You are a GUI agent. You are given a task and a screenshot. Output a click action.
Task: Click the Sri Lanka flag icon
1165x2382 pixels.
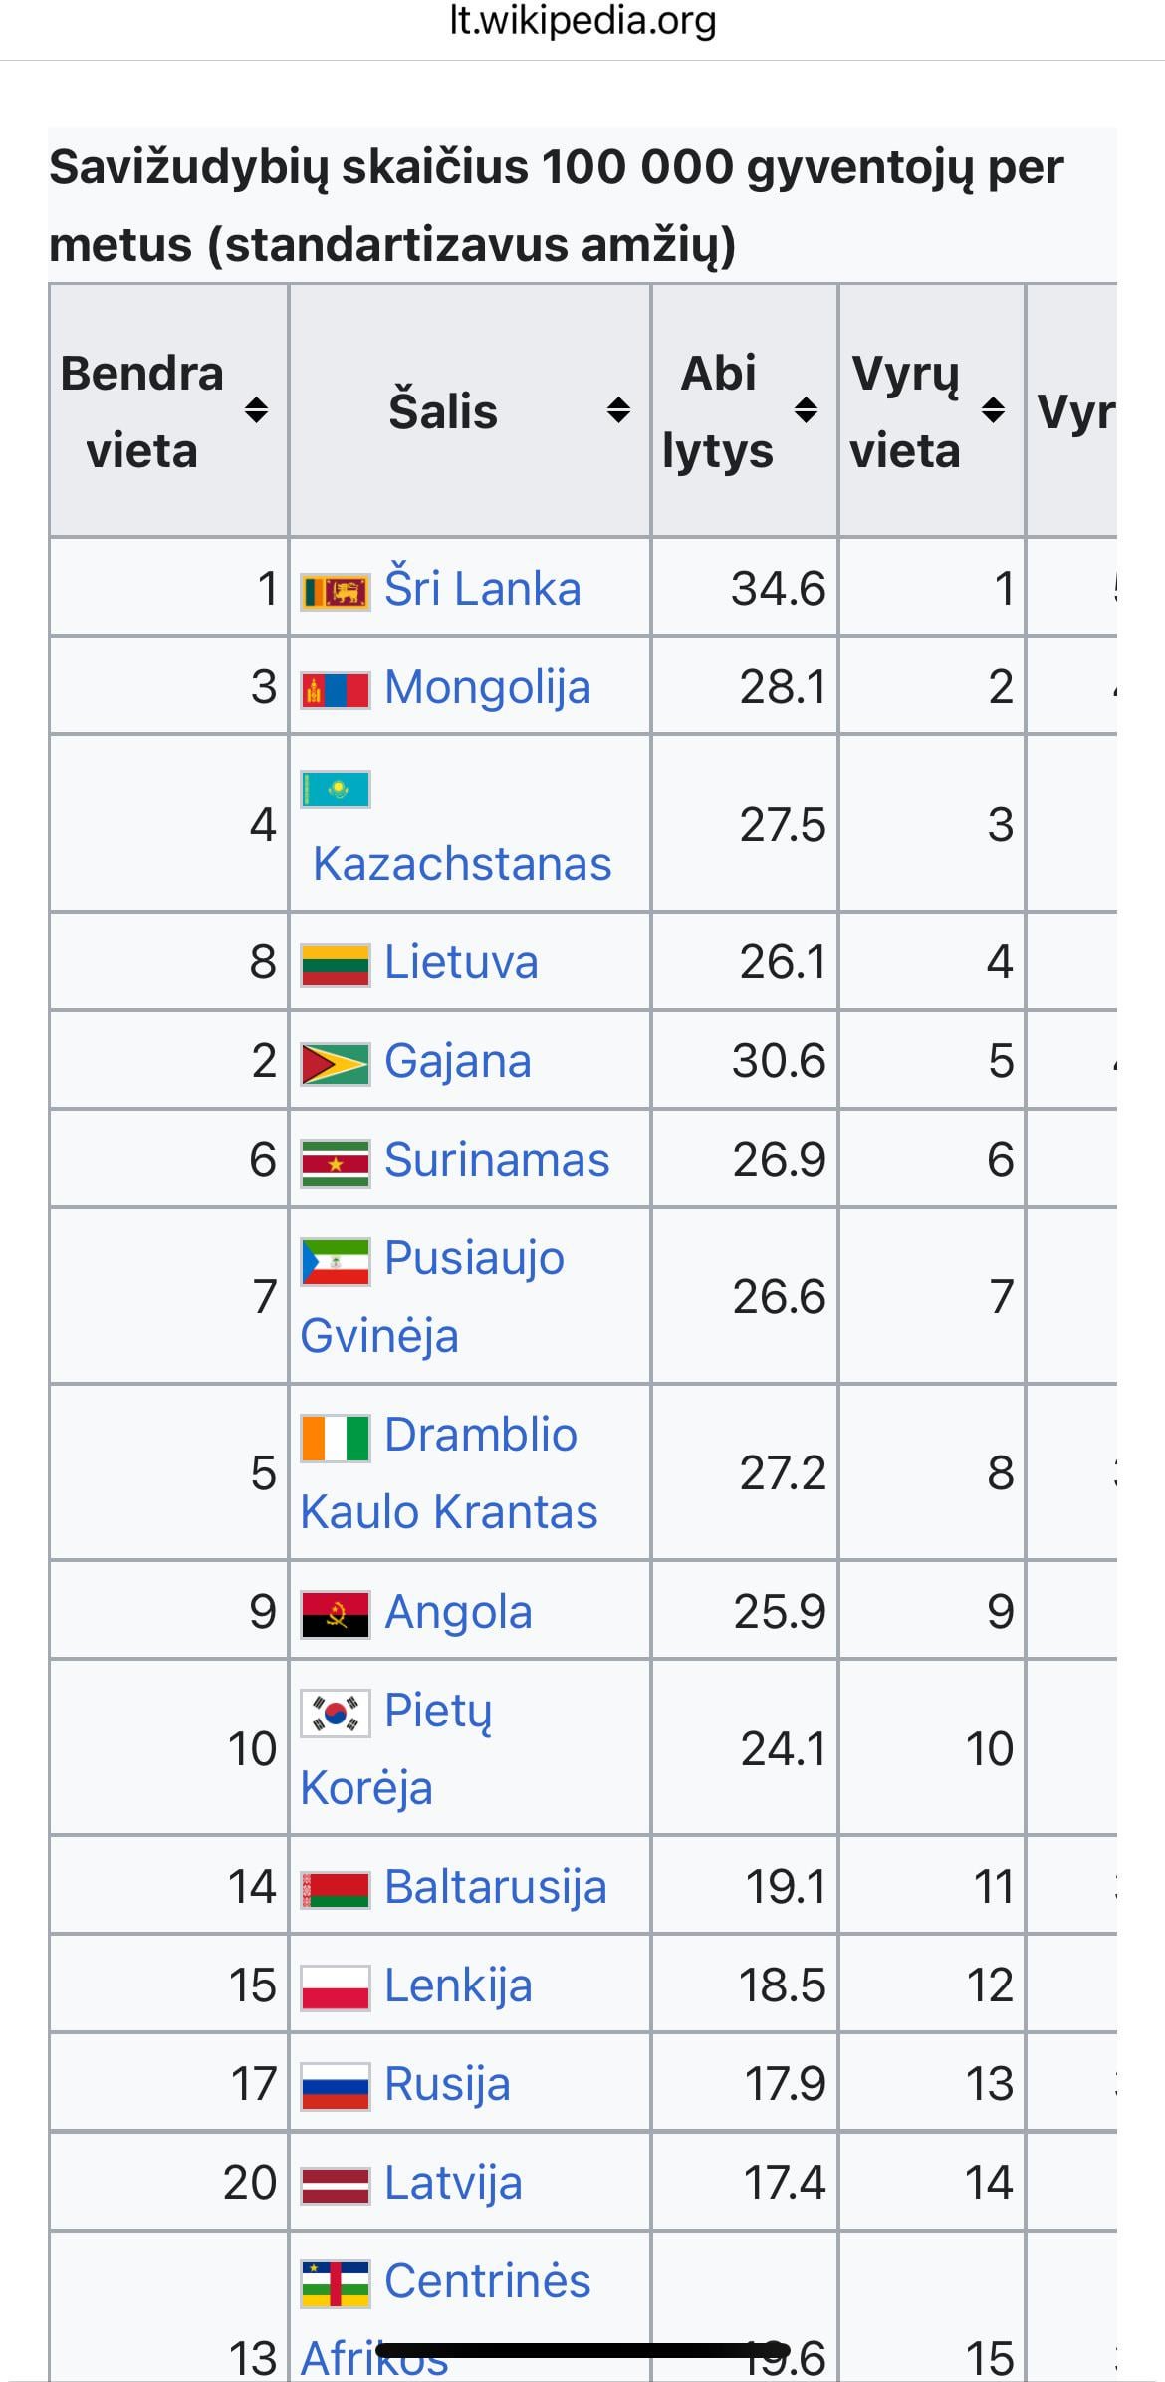coord(335,591)
